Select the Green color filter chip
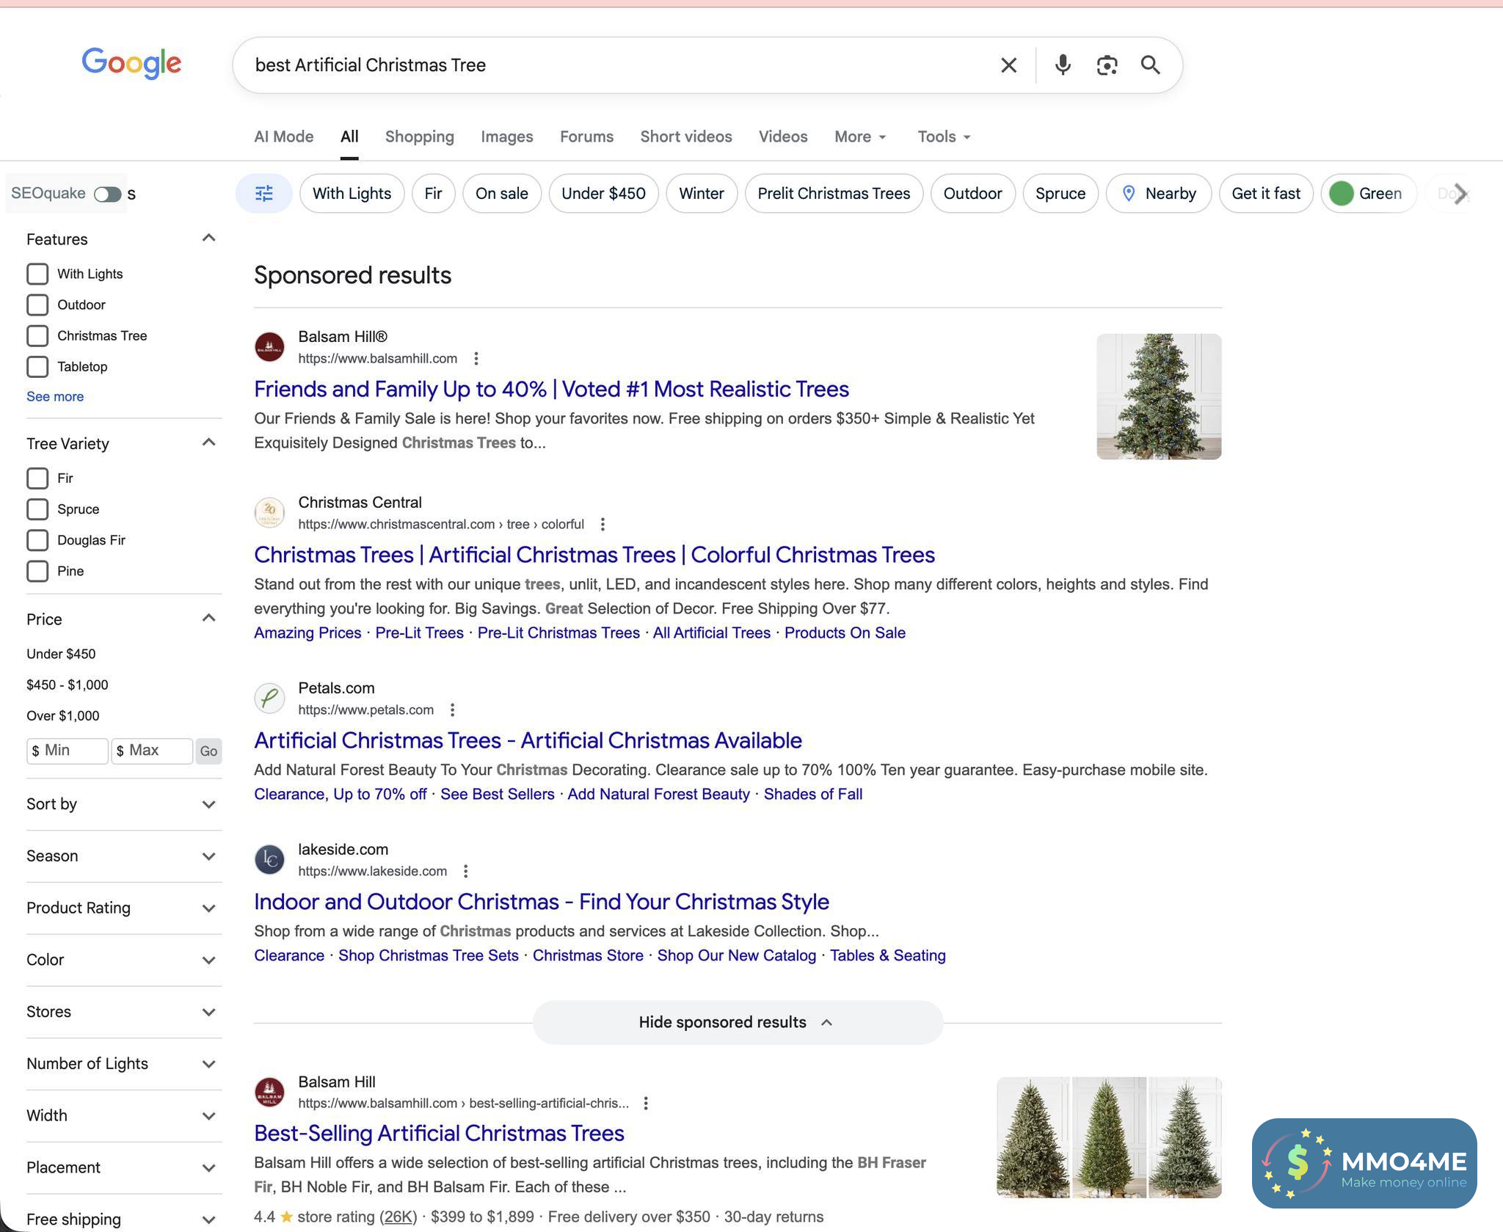 [x=1367, y=194]
